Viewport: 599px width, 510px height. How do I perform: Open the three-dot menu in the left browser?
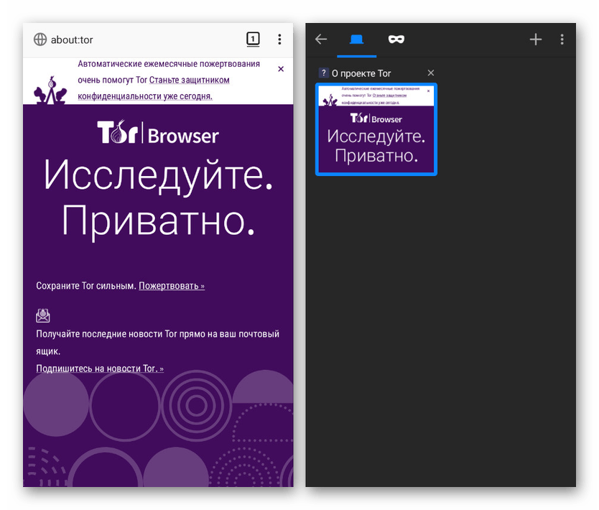[x=279, y=40]
